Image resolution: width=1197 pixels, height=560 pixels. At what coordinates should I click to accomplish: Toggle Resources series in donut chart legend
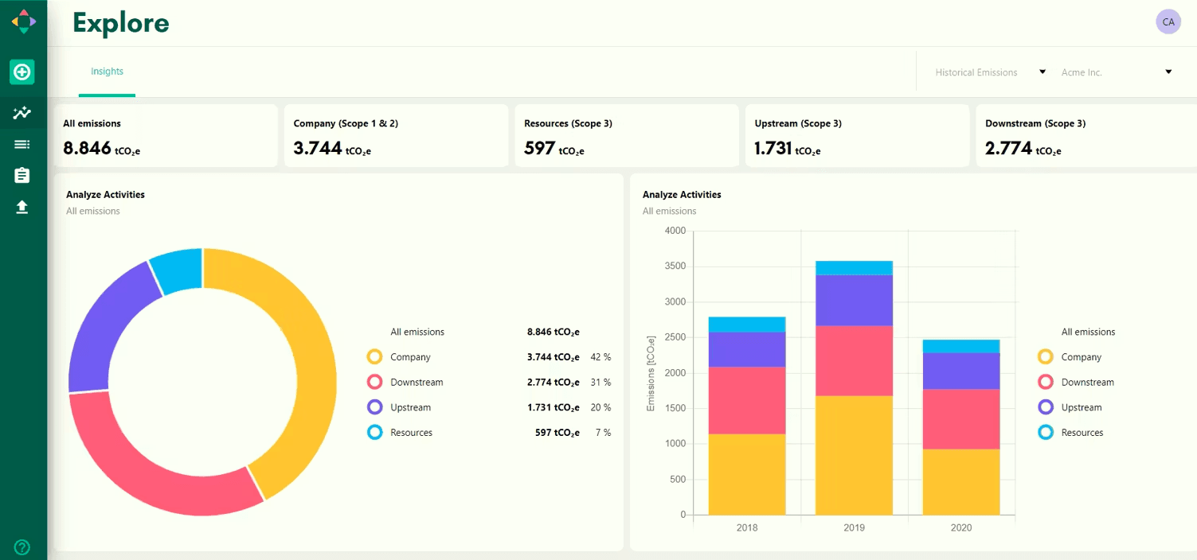point(375,433)
